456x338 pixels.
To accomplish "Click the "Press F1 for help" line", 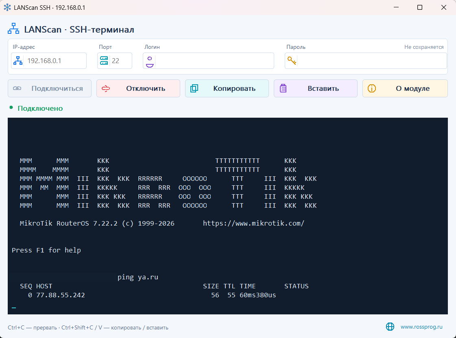I will click(46, 250).
